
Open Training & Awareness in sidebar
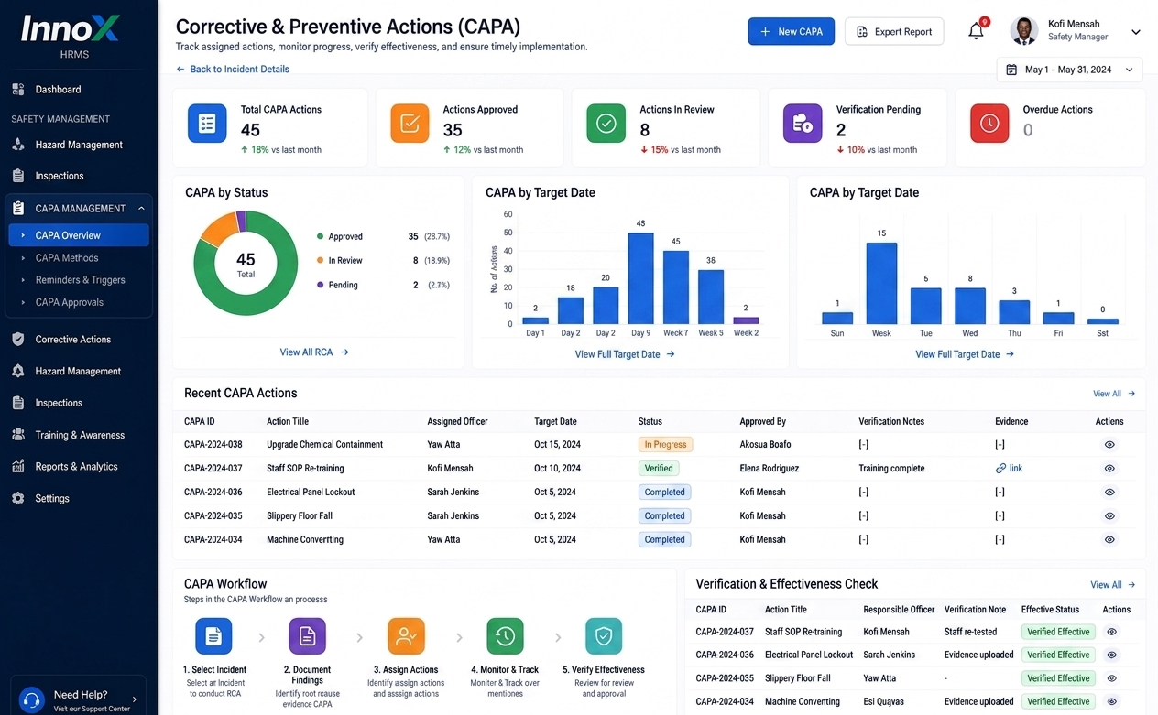(79, 435)
